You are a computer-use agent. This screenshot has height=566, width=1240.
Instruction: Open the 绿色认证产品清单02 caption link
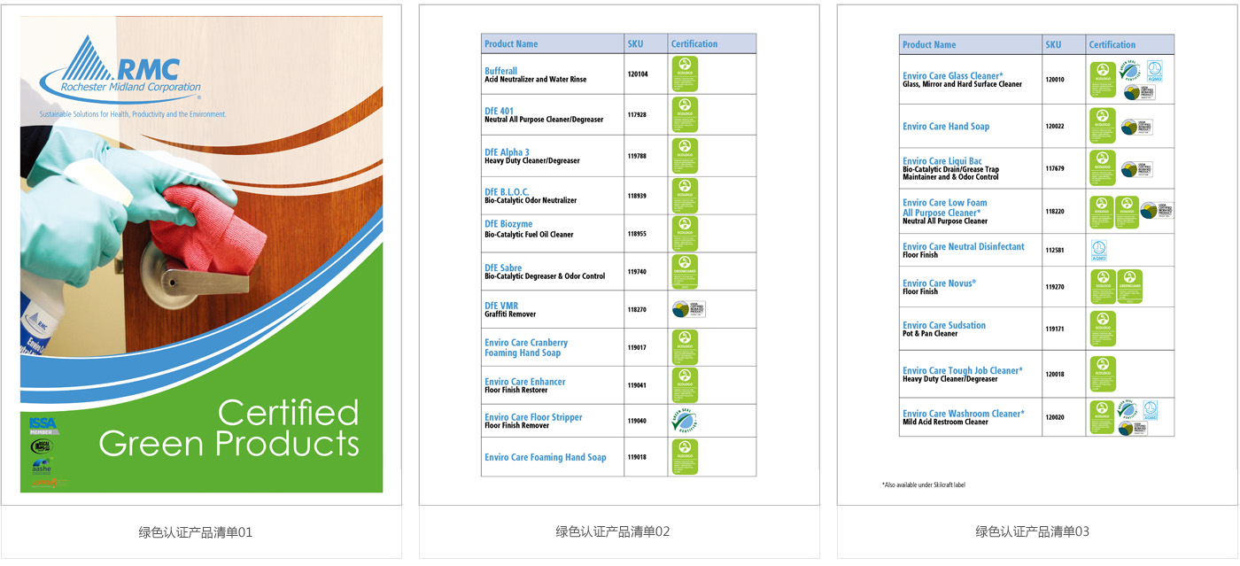(x=613, y=532)
